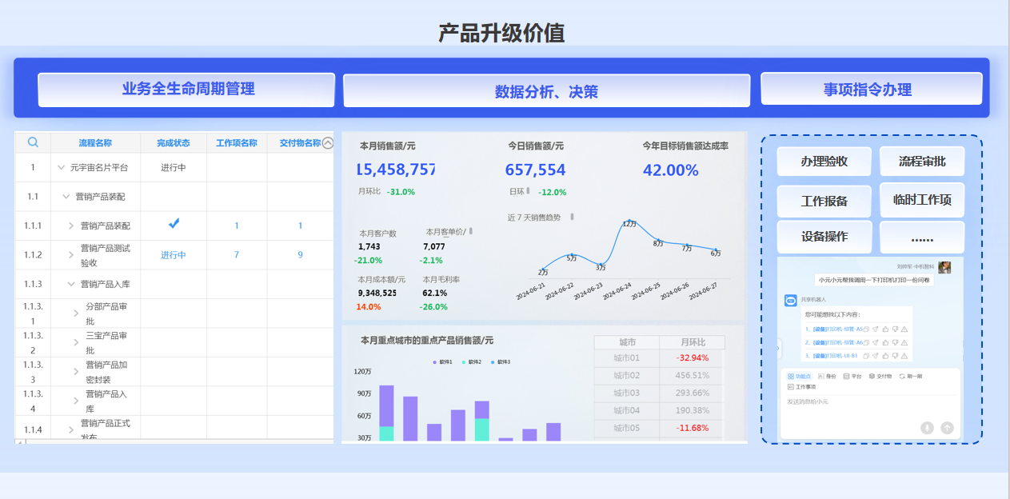The height and width of the screenshot is (499, 1010).
Task: Switch to the 交付物 tab in chat
Action: [x=880, y=376]
